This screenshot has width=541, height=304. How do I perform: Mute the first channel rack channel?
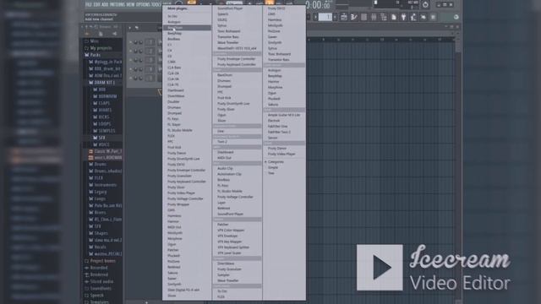131,42
